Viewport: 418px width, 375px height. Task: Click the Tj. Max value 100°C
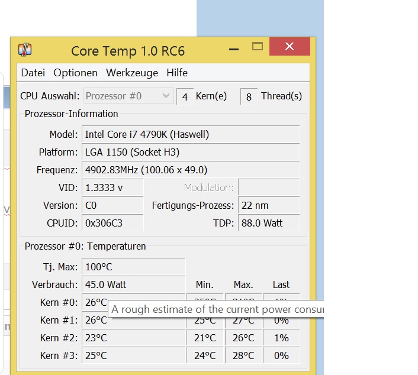tap(134, 267)
